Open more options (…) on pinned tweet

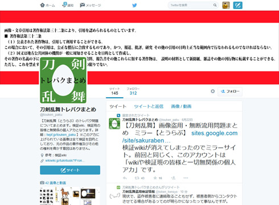pyautogui.click(x=186, y=178)
